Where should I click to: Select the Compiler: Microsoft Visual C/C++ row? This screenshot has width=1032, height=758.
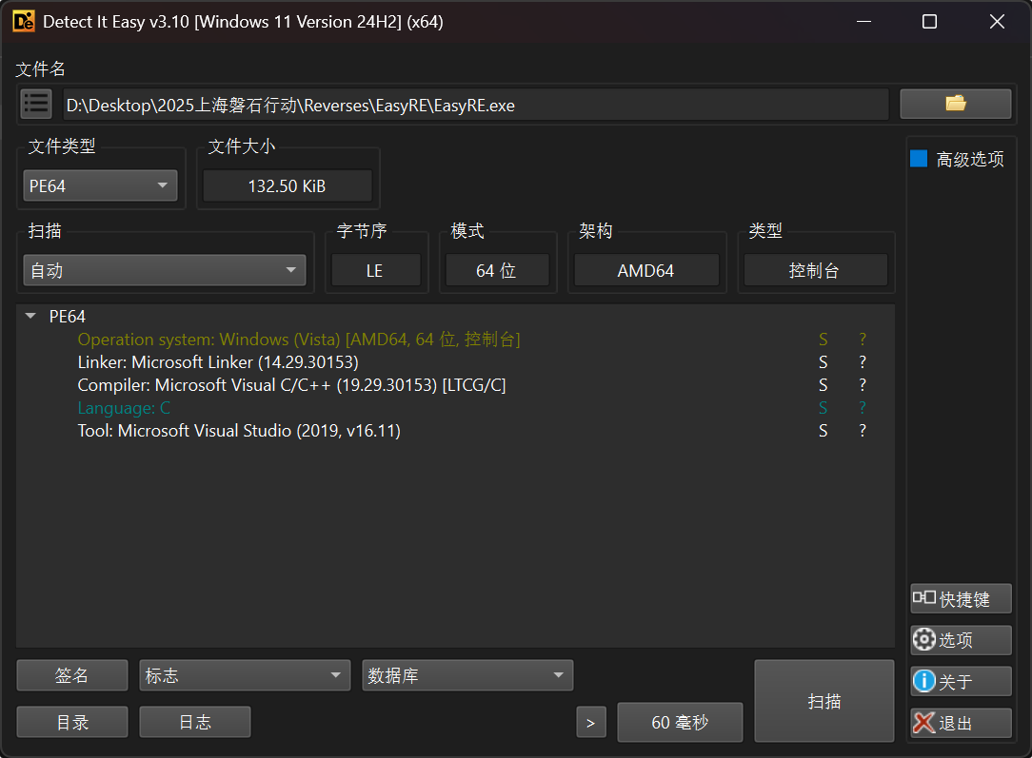click(455, 384)
